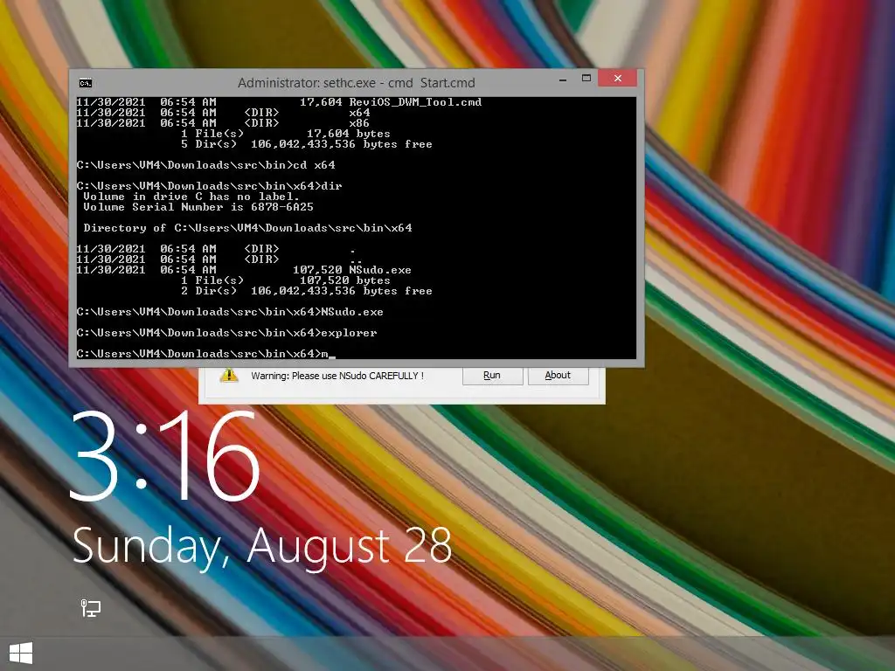The image size is (895, 671).
Task: Click the '1 File(s) 17,604 bytes' line
Action: pyautogui.click(x=286, y=134)
